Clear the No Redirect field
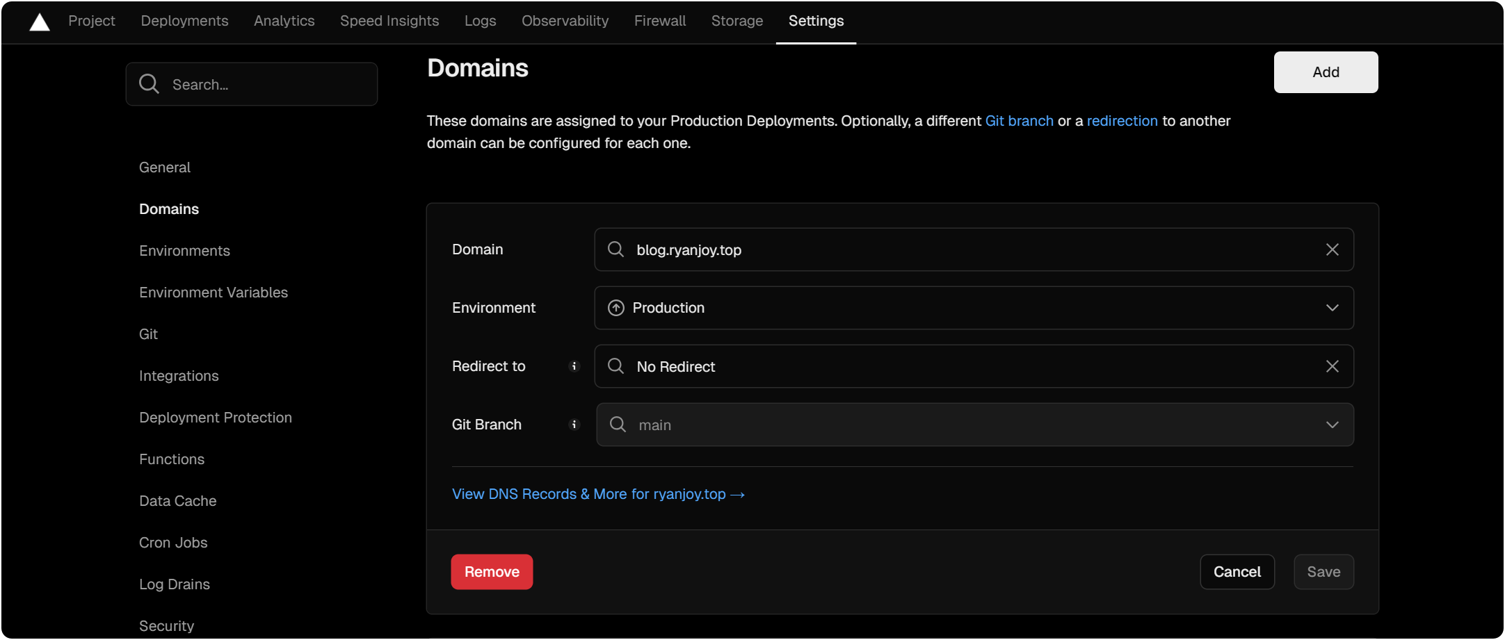The width and height of the screenshot is (1505, 640). pos(1332,366)
